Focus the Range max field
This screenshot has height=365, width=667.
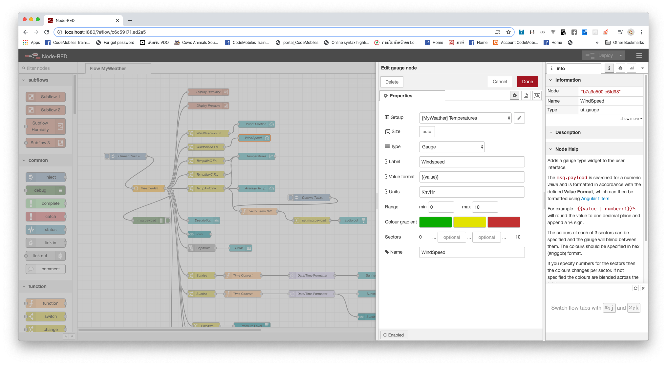(x=485, y=207)
